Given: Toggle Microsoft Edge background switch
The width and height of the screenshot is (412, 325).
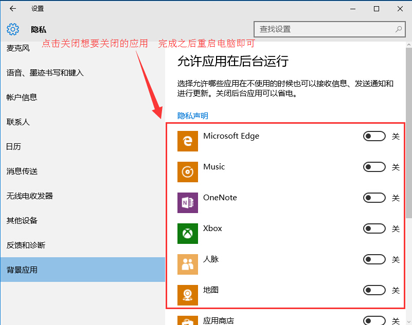Looking at the screenshot, I should [374, 136].
